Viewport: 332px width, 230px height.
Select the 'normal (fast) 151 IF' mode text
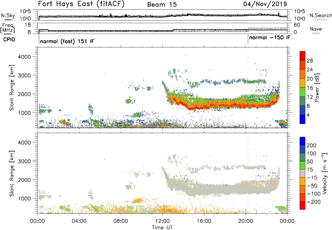click(67, 41)
